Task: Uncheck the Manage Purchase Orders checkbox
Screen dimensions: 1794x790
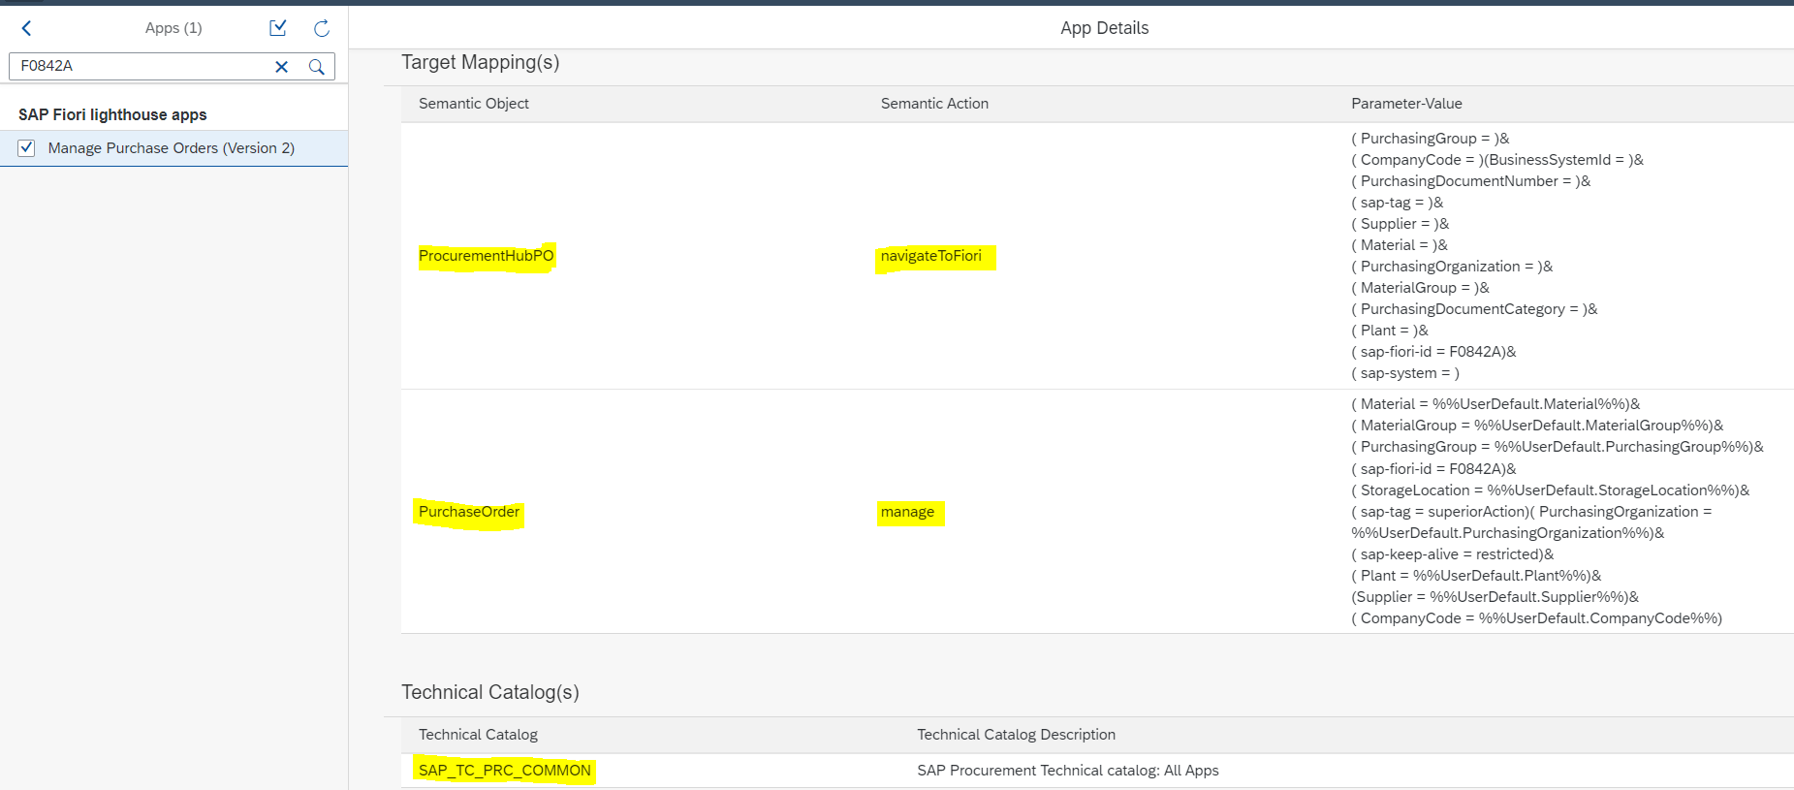Action: coord(26,148)
